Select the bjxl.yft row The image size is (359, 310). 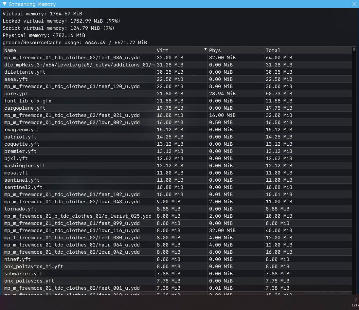(x=177, y=158)
